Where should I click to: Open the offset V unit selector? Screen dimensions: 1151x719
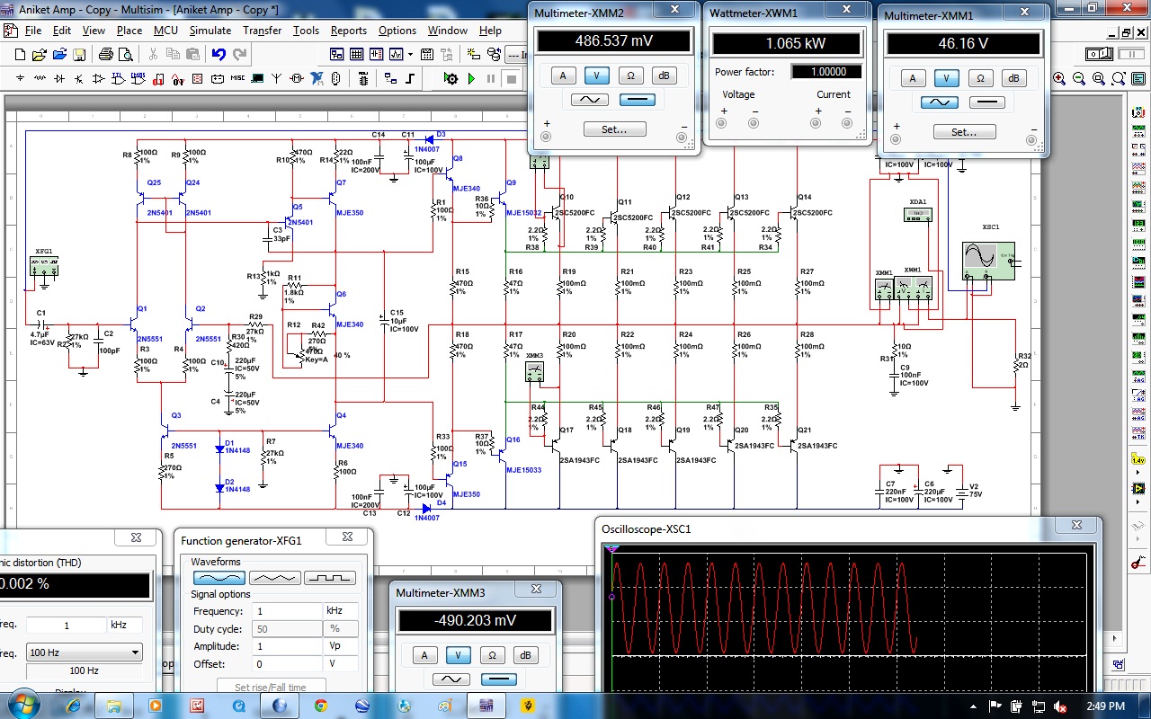coord(341,664)
